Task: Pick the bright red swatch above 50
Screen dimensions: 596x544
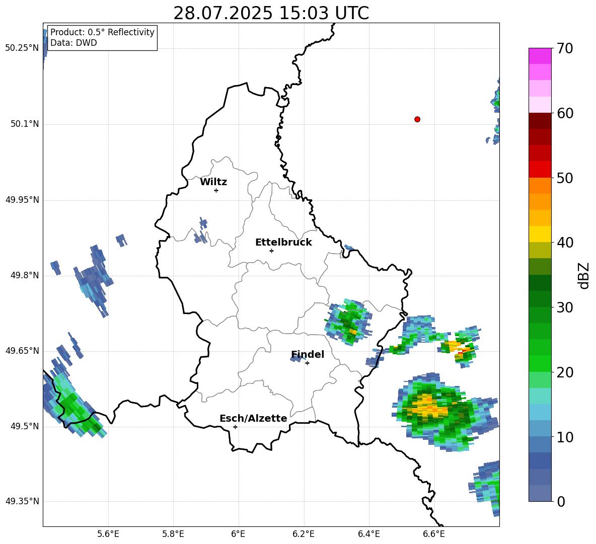Action: click(540, 169)
